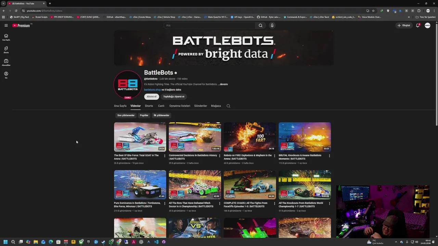Open 'Robots on FIRE!' video thumbnail
Image resolution: width=438 pixels, height=246 pixels.
tap(250, 137)
